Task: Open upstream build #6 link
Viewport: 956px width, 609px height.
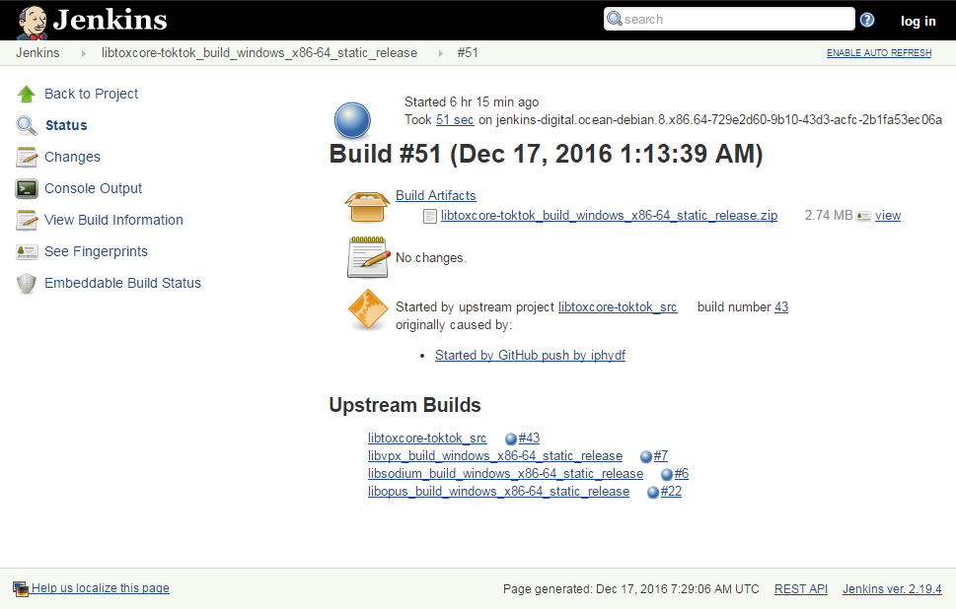Action: pos(682,474)
